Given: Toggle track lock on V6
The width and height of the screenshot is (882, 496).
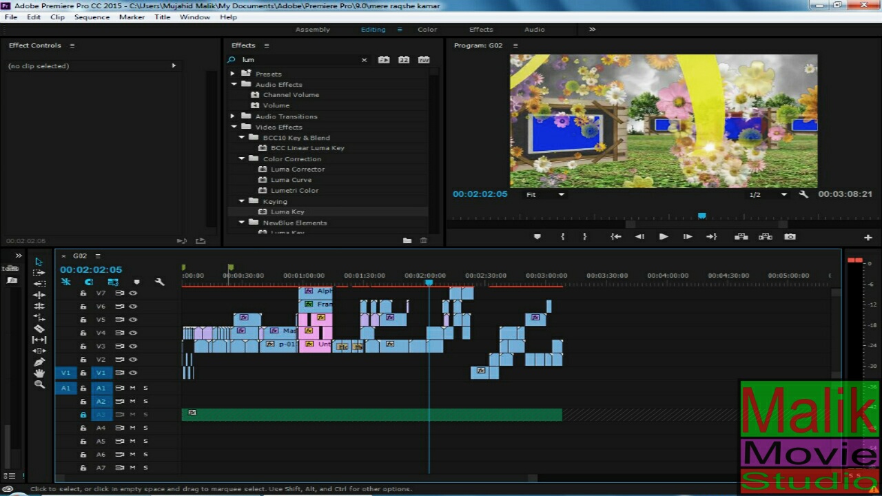Looking at the screenshot, I should click(x=83, y=307).
